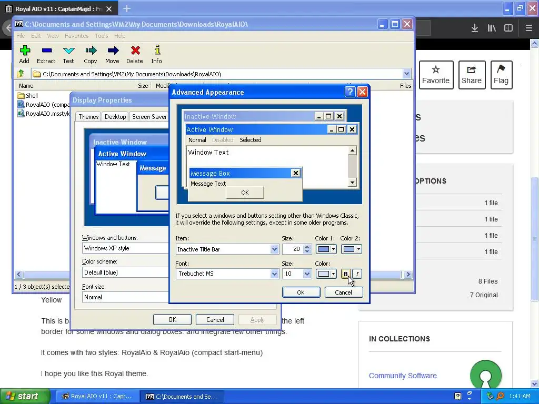Go up one folder level in 7-Zip
Image resolution: width=539 pixels, height=404 pixels.
21,74
